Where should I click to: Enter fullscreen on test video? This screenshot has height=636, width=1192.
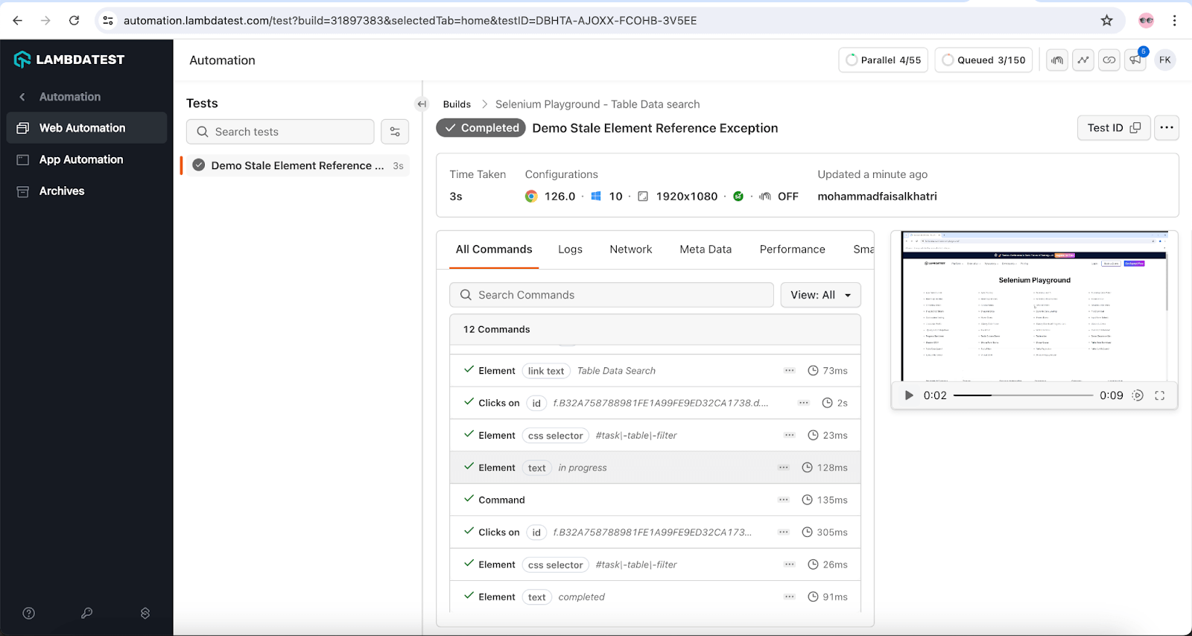click(x=1160, y=395)
